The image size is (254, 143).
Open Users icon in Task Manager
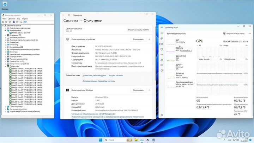162,60
